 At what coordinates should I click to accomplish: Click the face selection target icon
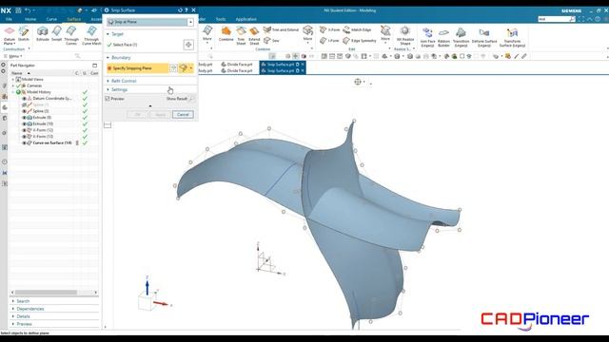tap(188, 45)
